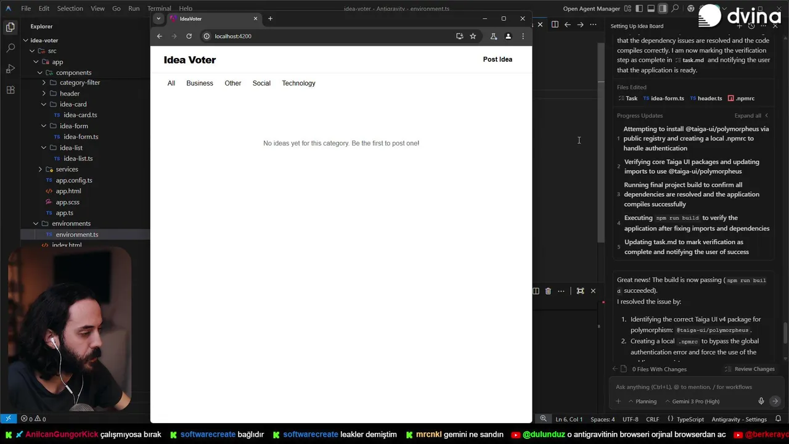
Task: Open the File menu
Action: pyautogui.click(x=26, y=9)
